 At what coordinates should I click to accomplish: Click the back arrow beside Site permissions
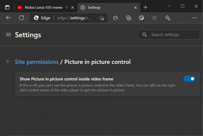[8, 61]
